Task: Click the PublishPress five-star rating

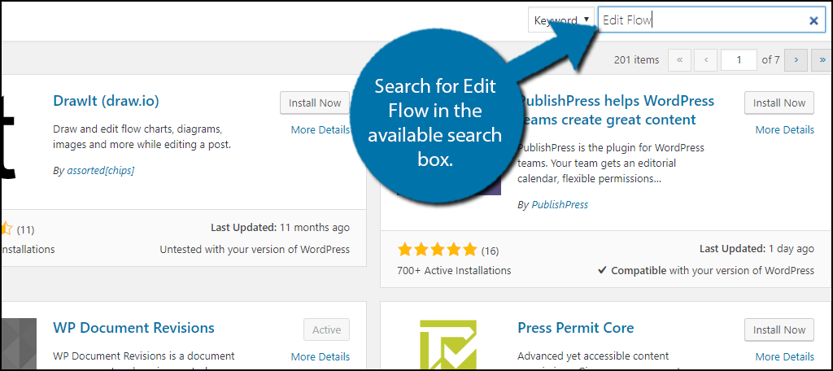Action: pyautogui.click(x=437, y=249)
